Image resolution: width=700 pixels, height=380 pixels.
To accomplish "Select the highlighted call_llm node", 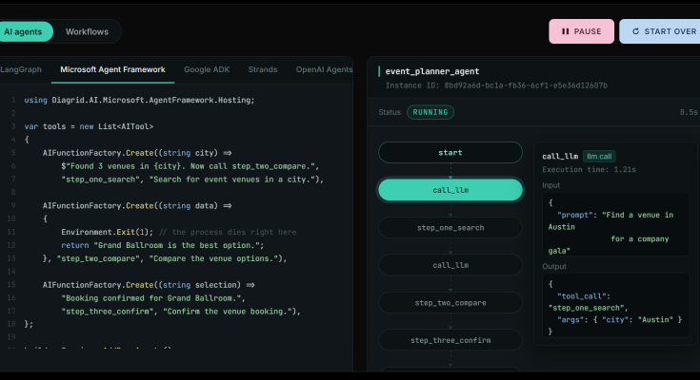I will tap(450, 190).
